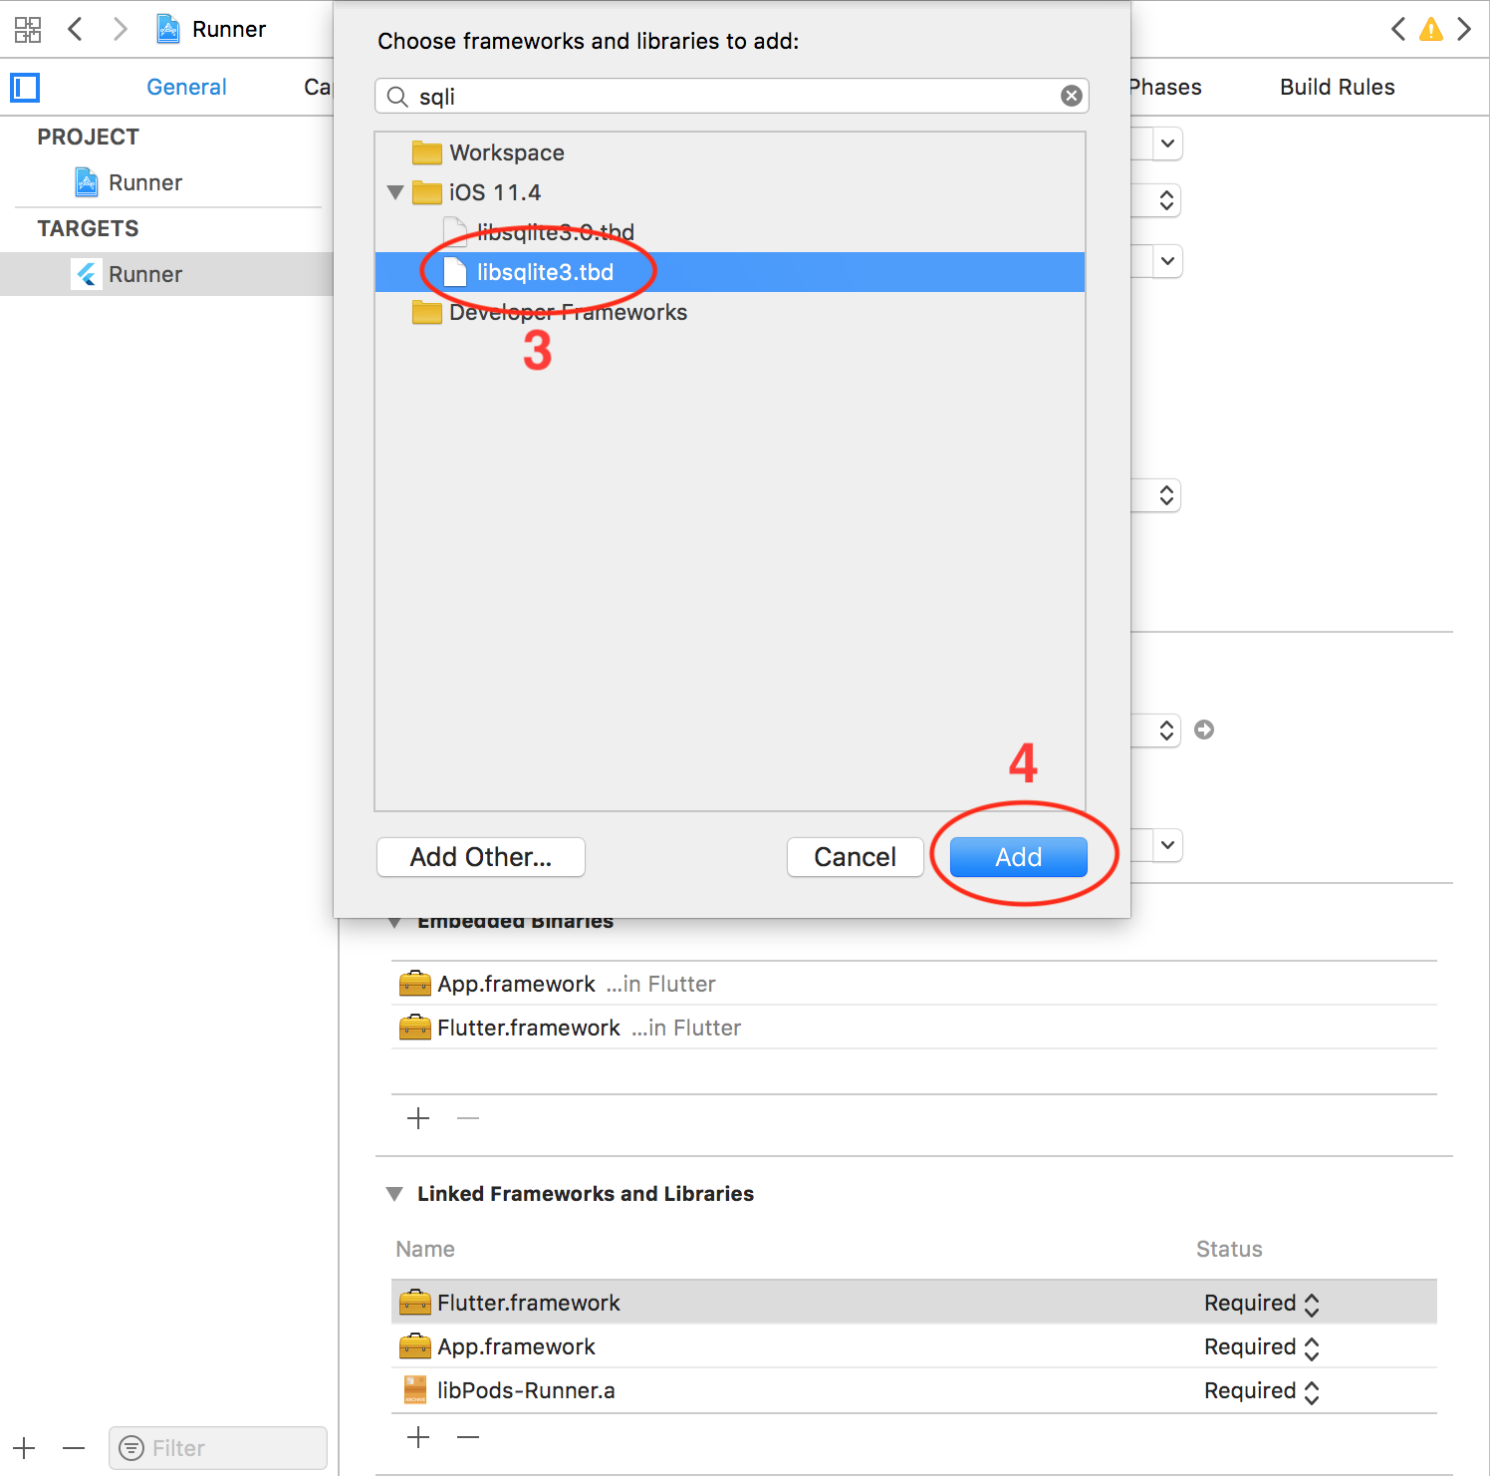Select the Developer Frameworks folder
Screen dimensions: 1490x1476
coord(730,312)
